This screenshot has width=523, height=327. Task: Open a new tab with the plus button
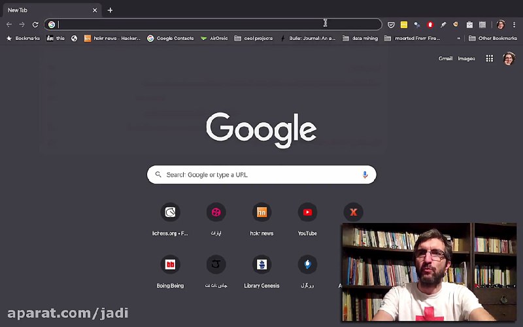[110, 10]
